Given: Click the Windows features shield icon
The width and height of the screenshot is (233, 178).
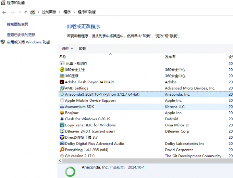Looking at the screenshot, I should pos(3,42).
